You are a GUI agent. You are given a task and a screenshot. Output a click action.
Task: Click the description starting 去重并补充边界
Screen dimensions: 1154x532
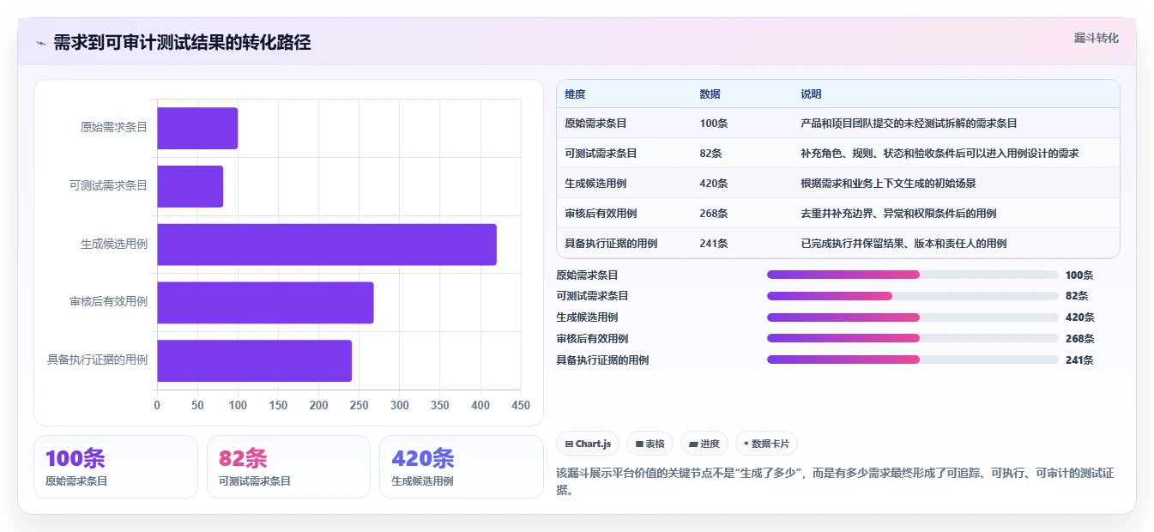898,214
